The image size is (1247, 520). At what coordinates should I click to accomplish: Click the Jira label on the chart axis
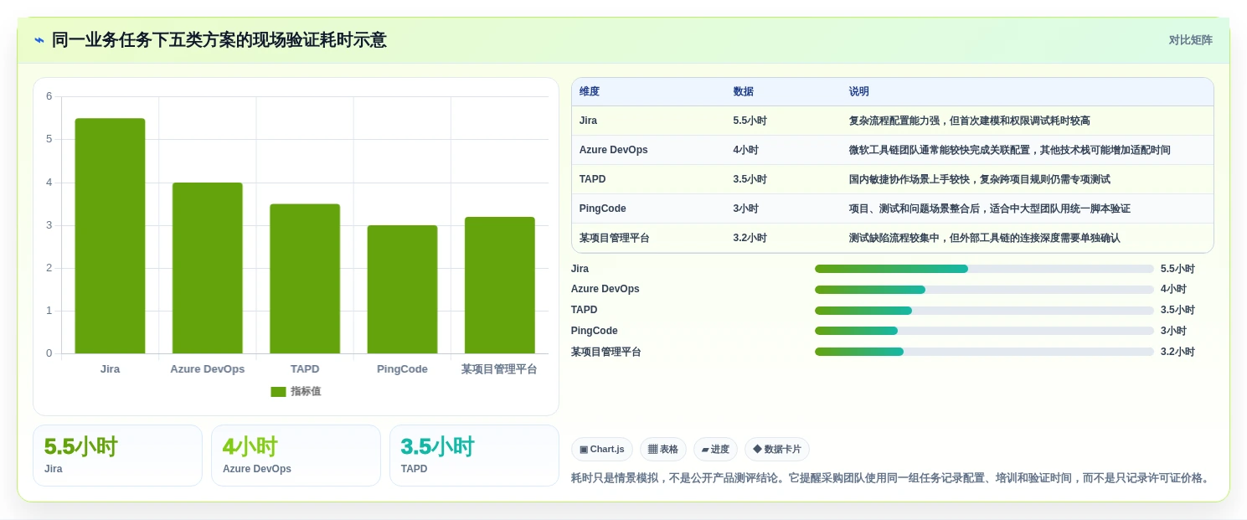(110, 369)
